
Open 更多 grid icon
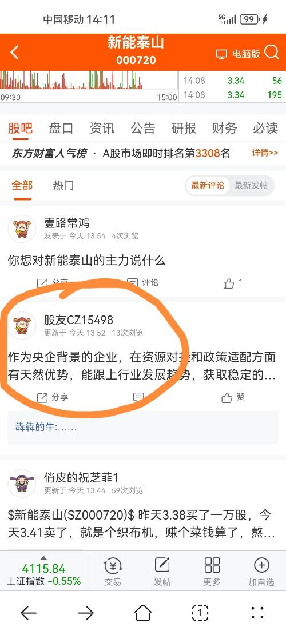(x=212, y=572)
